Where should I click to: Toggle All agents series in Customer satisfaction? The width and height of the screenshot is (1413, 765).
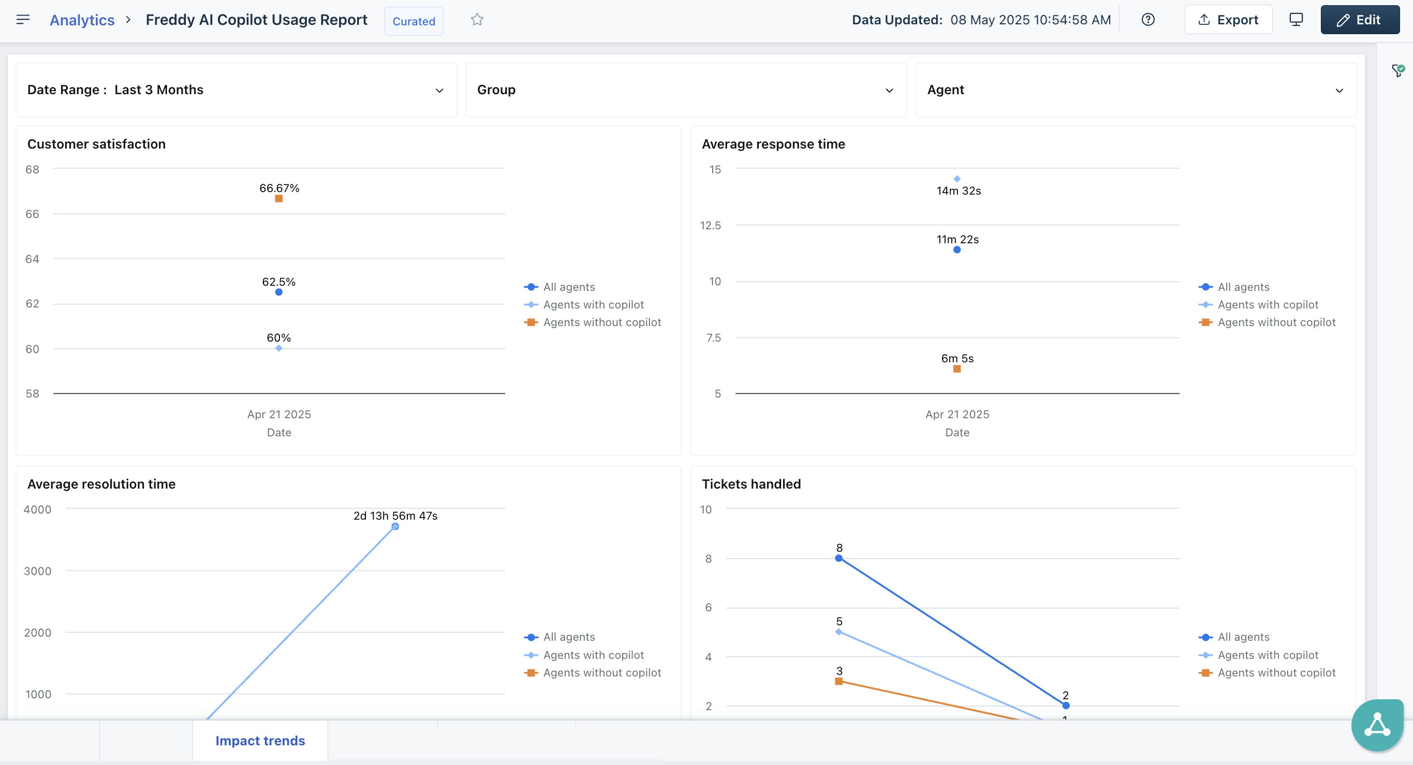click(x=568, y=287)
